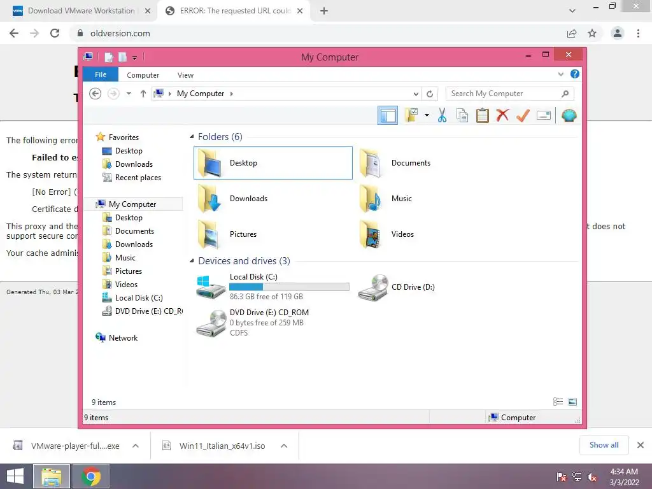Go back in My Computer window
Image resolution: width=652 pixels, height=489 pixels.
pyautogui.click(x=96, y=94)
